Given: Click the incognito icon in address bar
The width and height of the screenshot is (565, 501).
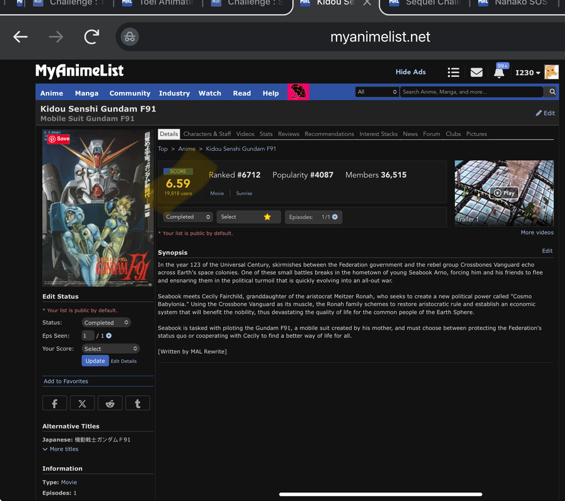Looking at the screenshot, I should pos(130,37).
